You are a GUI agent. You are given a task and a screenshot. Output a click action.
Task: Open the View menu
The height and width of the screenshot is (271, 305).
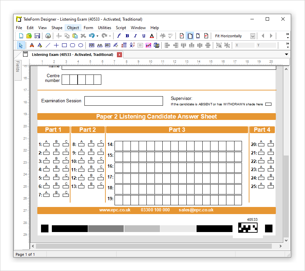(x=42, y=27)
